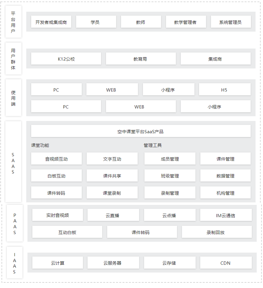Click the 数据管理 box
Screen dimensions: 263x288
[x=226, y=176]
